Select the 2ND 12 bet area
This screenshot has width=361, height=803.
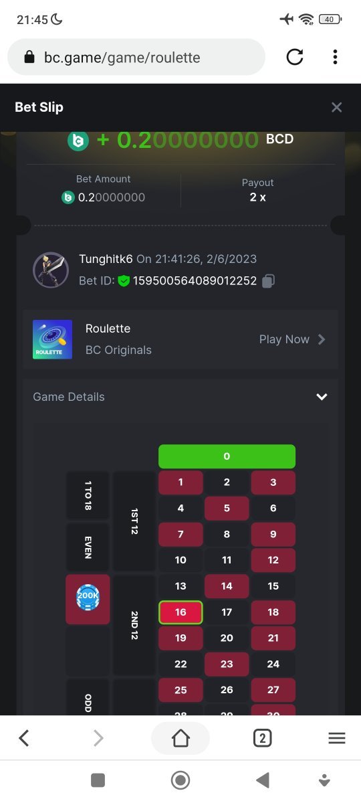click(x=134, y=625)
